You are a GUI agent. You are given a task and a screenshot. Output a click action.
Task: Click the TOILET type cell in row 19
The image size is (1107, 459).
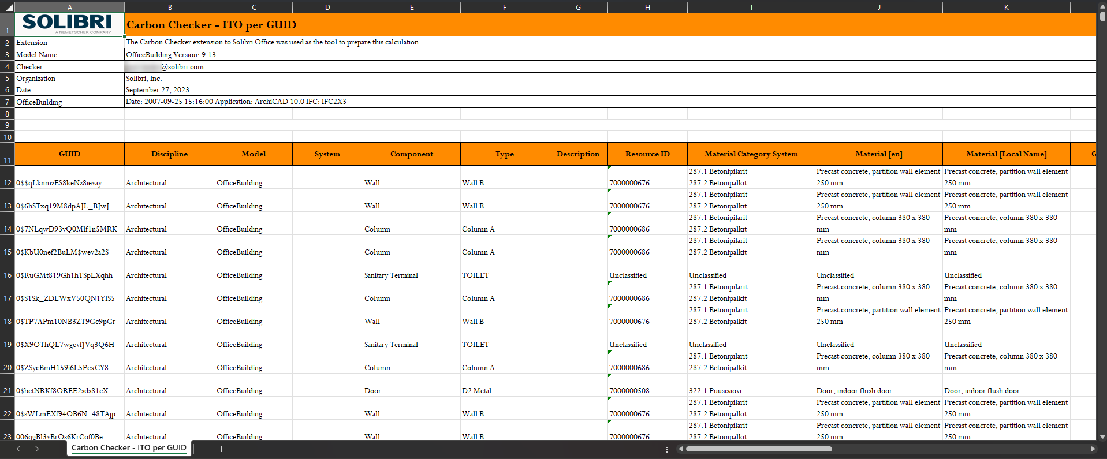(x=505, y=339)
